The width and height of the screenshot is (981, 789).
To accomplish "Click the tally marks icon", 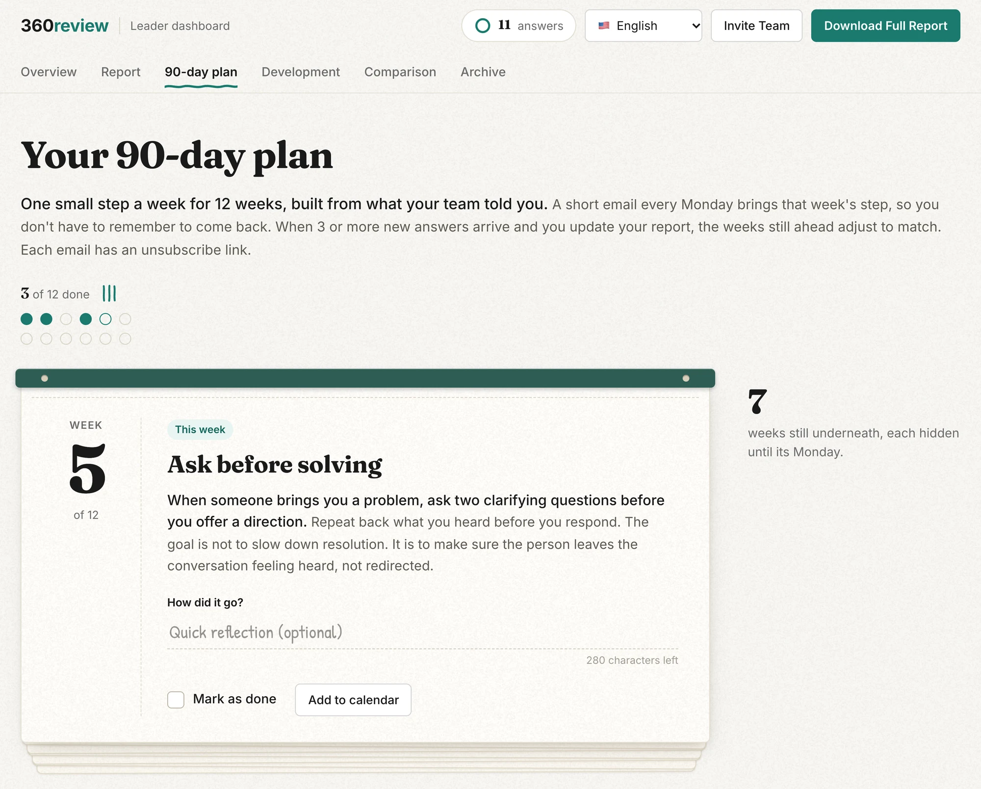I will click(x=109, y=293).
